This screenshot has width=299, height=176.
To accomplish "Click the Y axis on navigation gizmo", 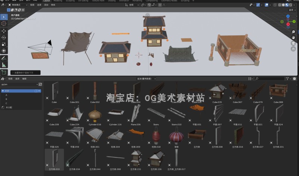I will [x=294, y=22].
